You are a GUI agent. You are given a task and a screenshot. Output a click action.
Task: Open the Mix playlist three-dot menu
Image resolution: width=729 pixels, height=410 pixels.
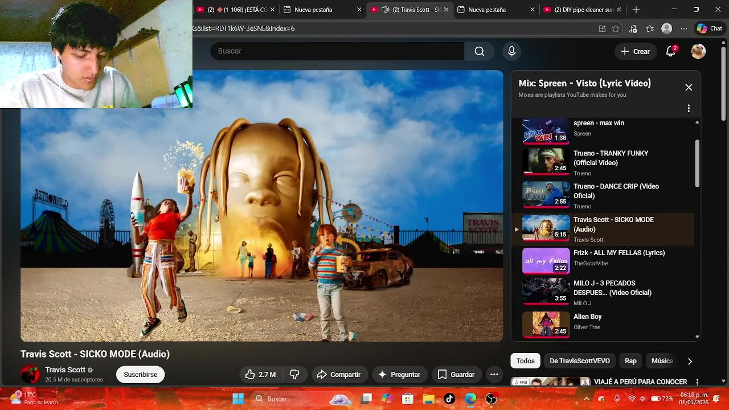(689, 108)
